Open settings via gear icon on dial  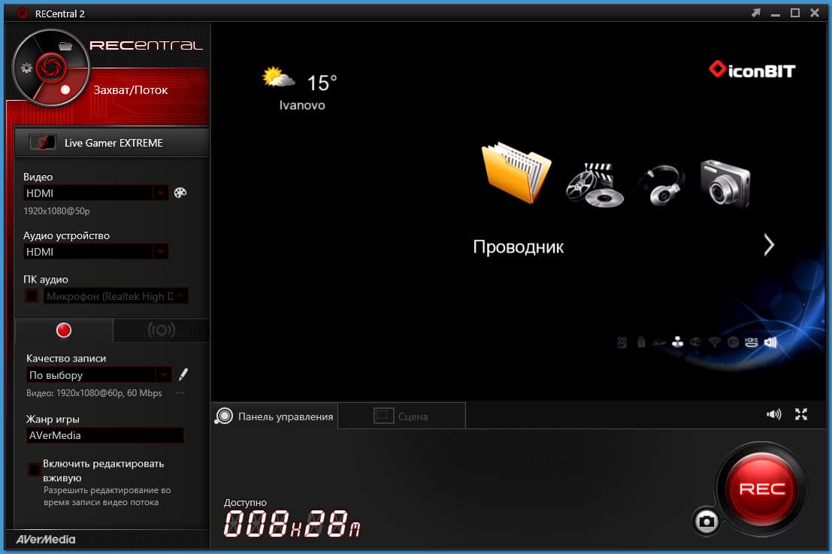[26, 68]
